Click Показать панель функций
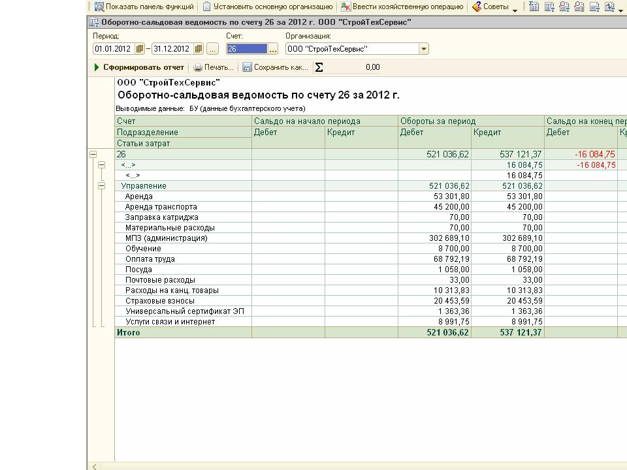 coord(144,7)
